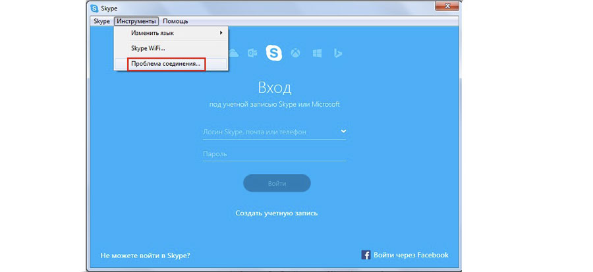The image size is (593, 272).
Task: Choose Изменить язык menu entry
Action: coord(171,33)
